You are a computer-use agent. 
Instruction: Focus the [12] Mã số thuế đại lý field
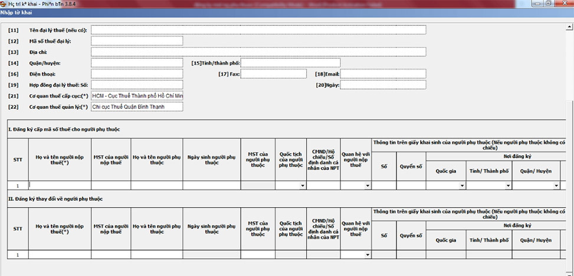coord(137,41)
